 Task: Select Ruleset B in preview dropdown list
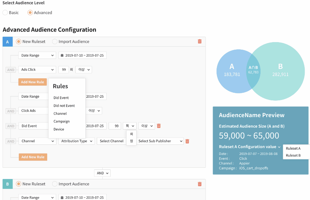point(293,155)
